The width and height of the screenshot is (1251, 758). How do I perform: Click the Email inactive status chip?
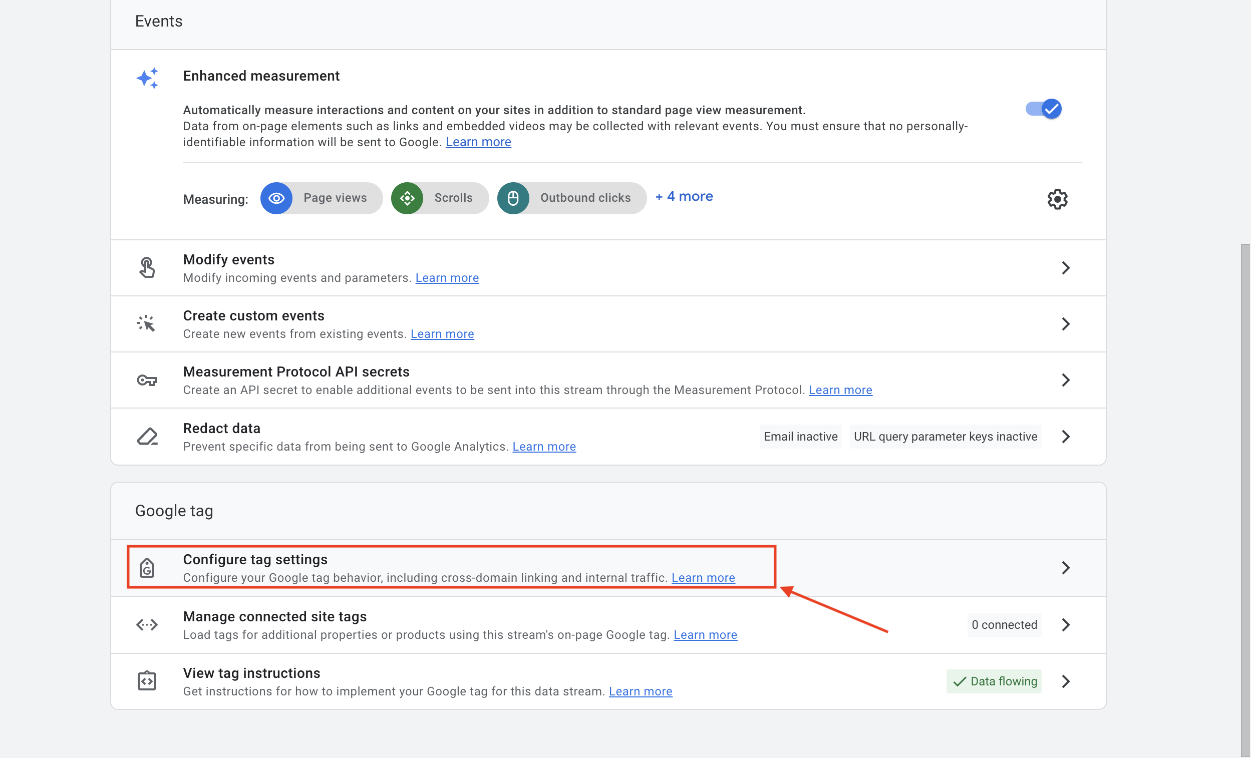coord(800,437)
